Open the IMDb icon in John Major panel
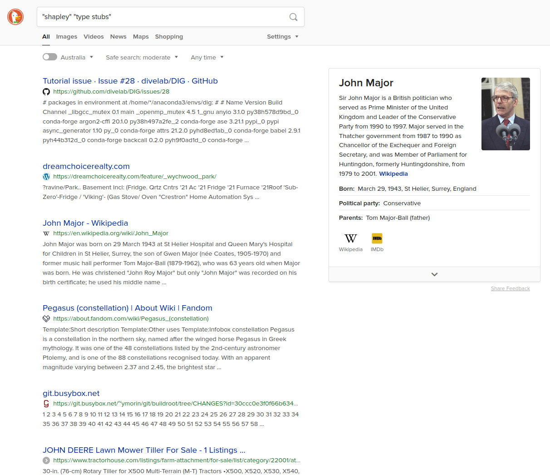The height and width of the screenshot is (475, 550). click(377, 242)
